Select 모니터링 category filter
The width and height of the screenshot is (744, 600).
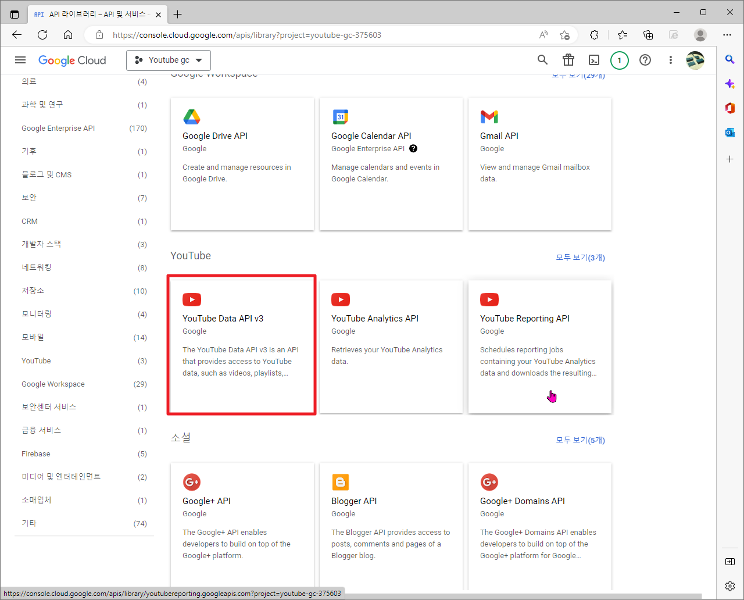[84, 315]
